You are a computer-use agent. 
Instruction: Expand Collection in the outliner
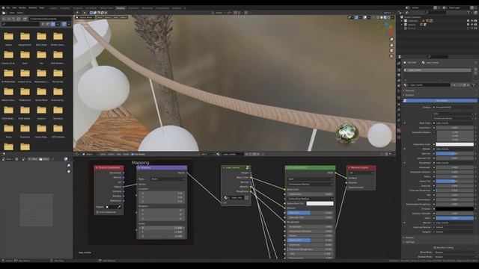pyautogui.click(x=402, y=21)
